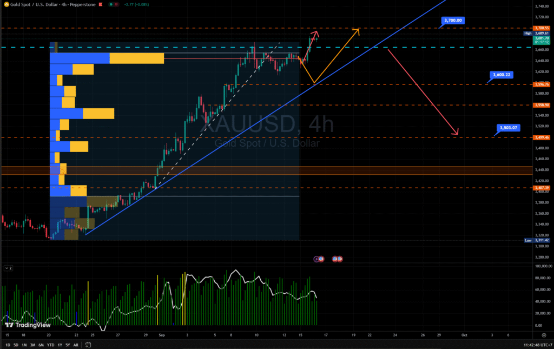Expand the collapsed indicator legend showing 2
The width and height of the screenshot is (554, 349).
(x=8, y=268)
